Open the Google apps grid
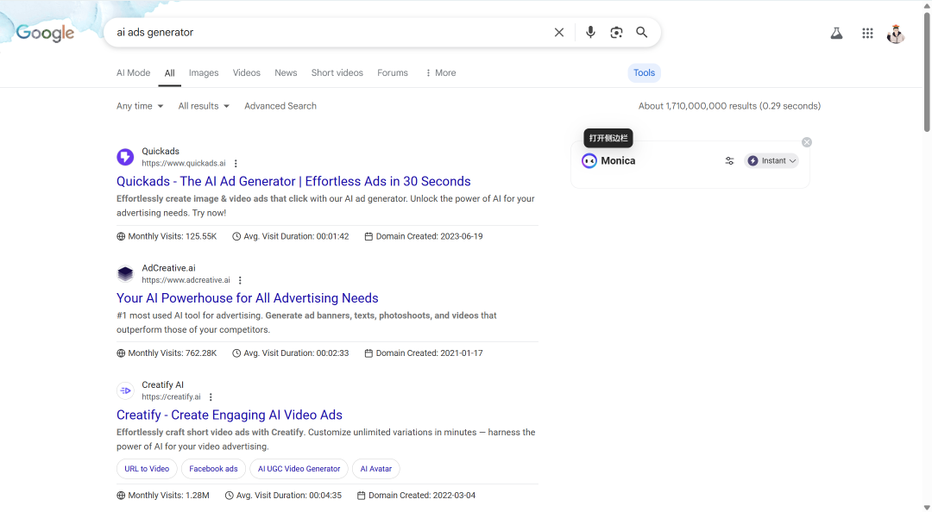 click(x=867, y=34)
